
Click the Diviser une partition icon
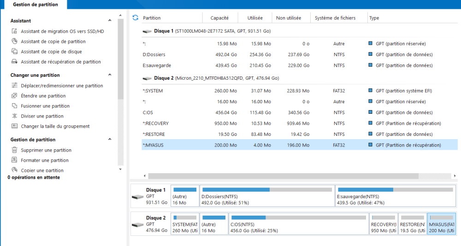point(14,116)
